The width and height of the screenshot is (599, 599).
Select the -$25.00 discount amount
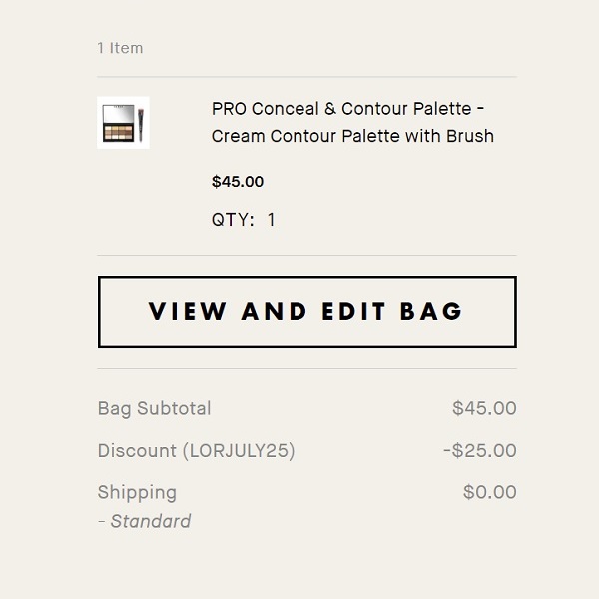pyautogui.click(x=480, y=450)
